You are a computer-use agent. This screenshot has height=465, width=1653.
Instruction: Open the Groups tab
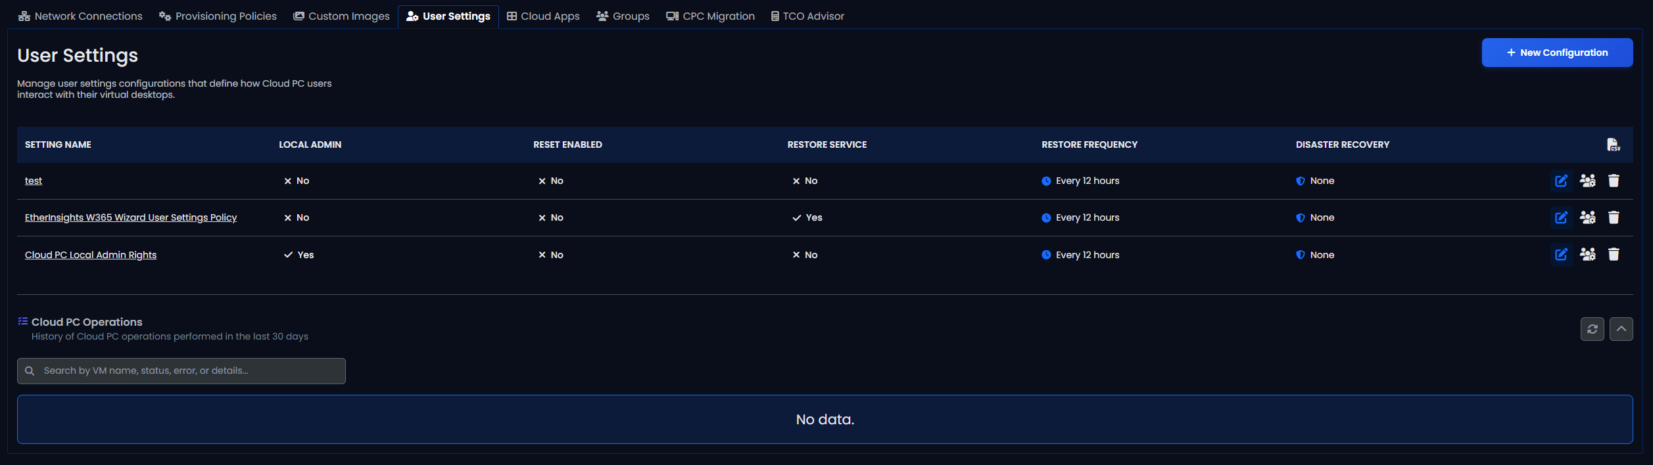623,16
